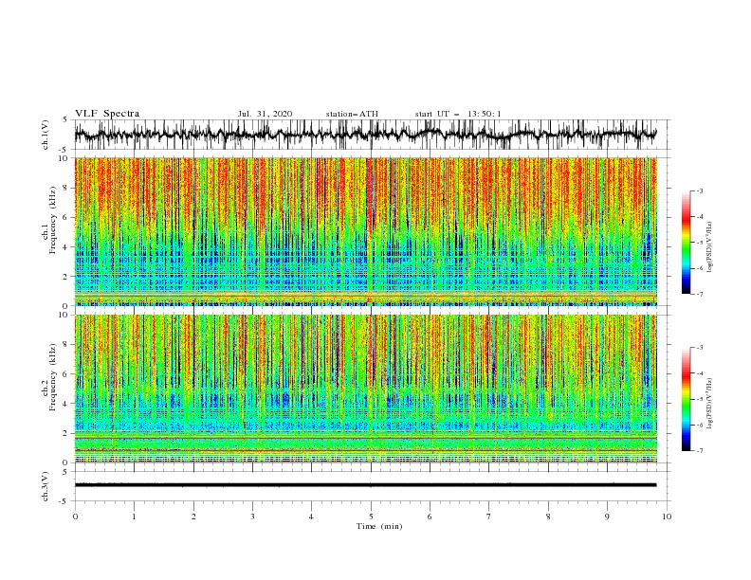Select the "start UT = 13:50:1" text
This screenshot has width=751, height=580.
pyautogui.click(x=458, y=114)
